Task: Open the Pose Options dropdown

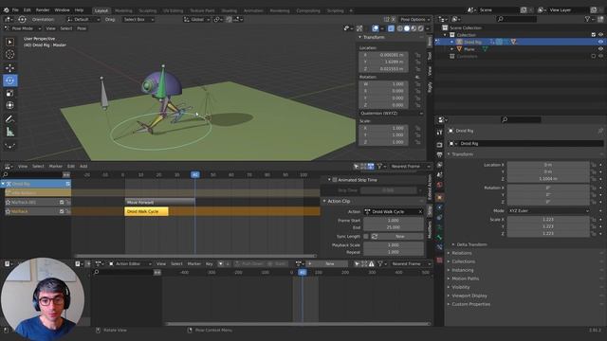Action: 415,19
